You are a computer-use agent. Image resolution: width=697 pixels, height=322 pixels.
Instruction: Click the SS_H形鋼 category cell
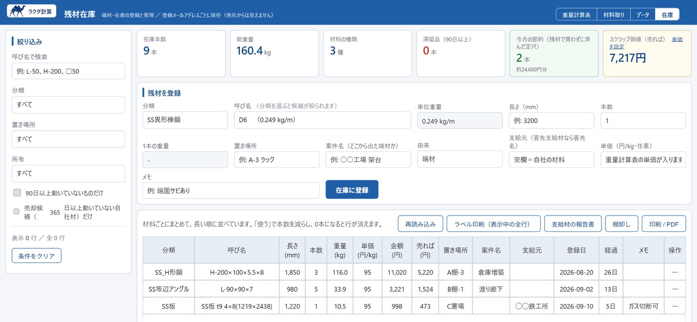click(x=168, y=272)
